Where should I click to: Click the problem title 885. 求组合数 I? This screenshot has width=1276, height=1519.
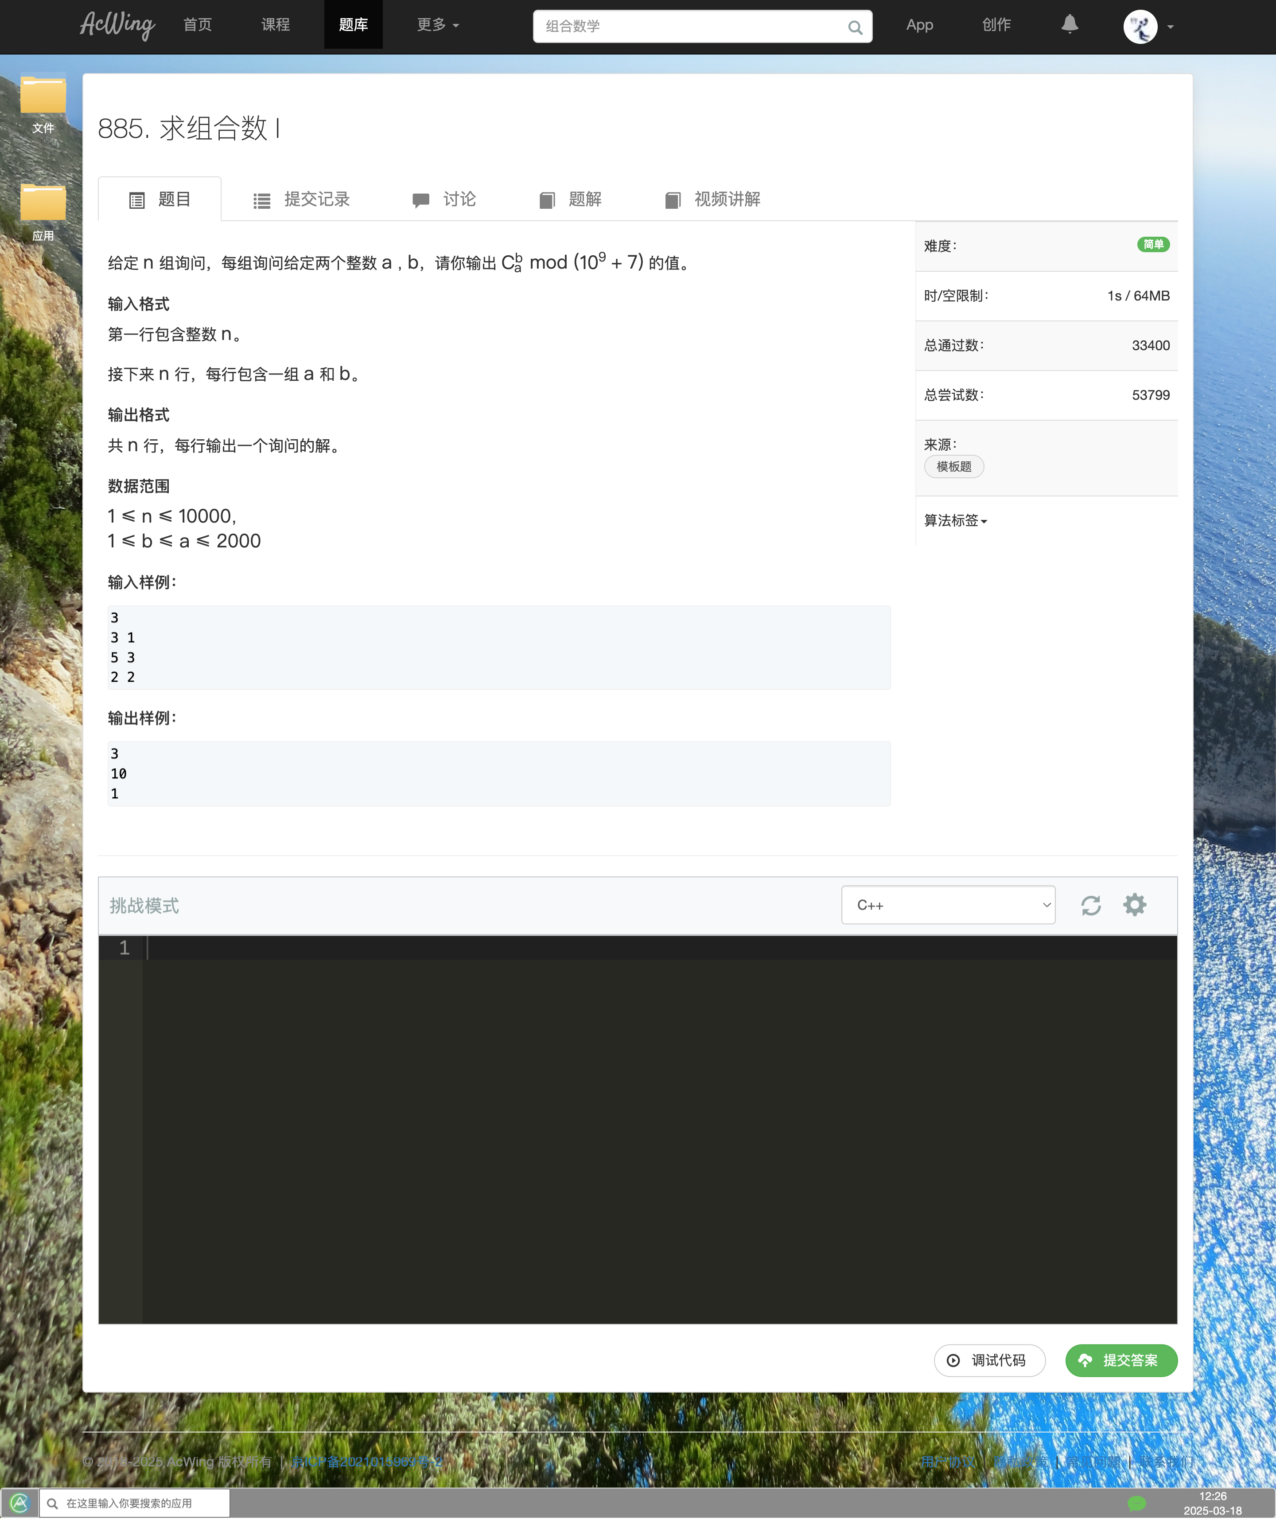click(189, 128)
